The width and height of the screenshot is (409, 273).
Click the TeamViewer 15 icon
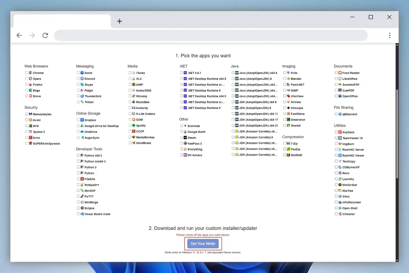(340, 138)
